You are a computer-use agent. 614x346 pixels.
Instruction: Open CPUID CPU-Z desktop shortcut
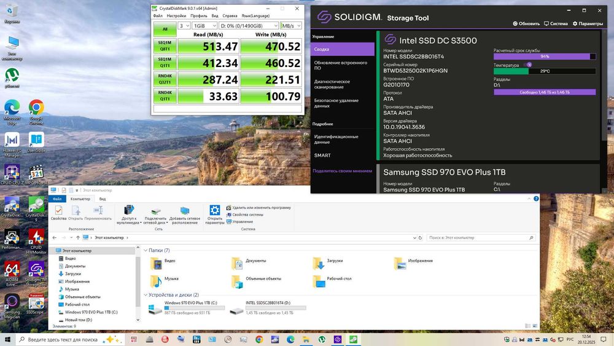[x=12, y=173]
